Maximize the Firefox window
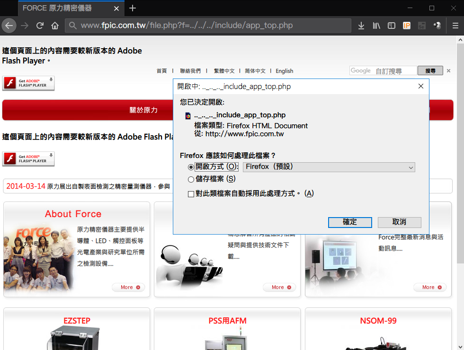The width and height of the screenshot is (464, 350). click(432, 8)
